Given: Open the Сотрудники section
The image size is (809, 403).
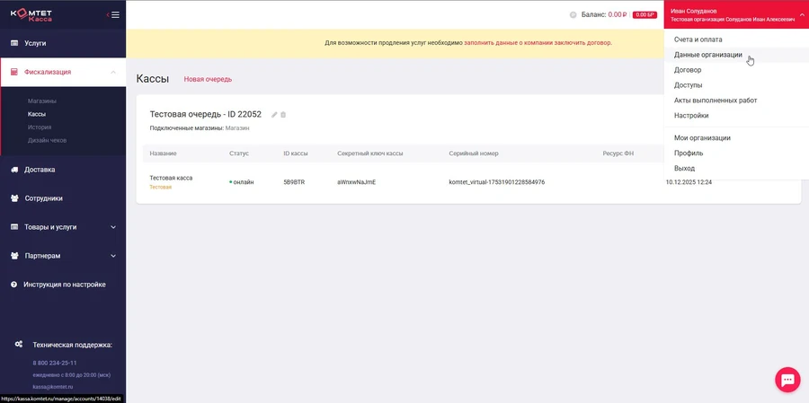Looking at the screenshot, I should point(43,198).
